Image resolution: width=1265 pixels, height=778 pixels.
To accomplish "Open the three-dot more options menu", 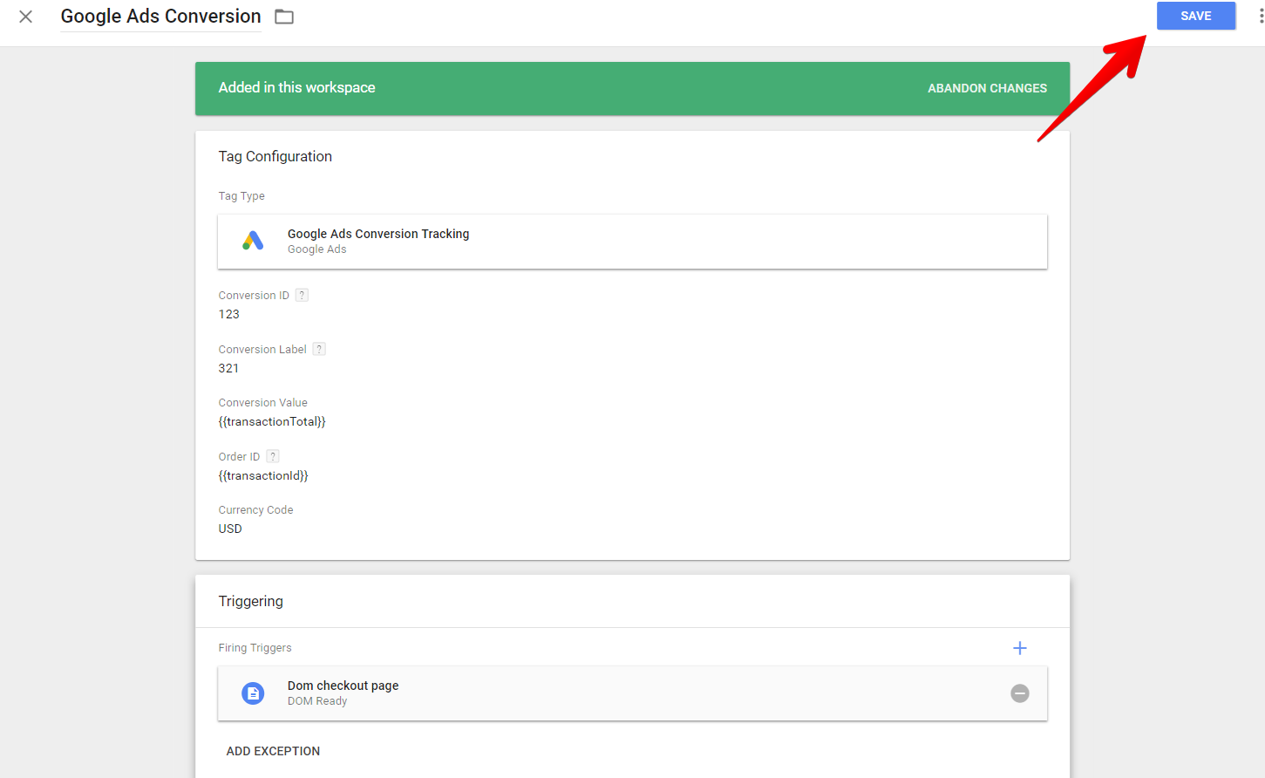I will click(1261, 17).
